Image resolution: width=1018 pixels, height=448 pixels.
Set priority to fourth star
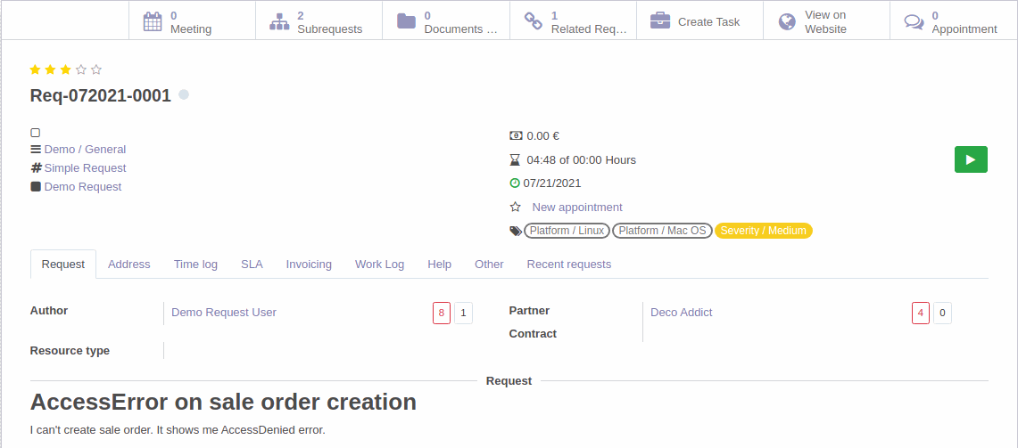pyautogui.click(x=81, y=69)
